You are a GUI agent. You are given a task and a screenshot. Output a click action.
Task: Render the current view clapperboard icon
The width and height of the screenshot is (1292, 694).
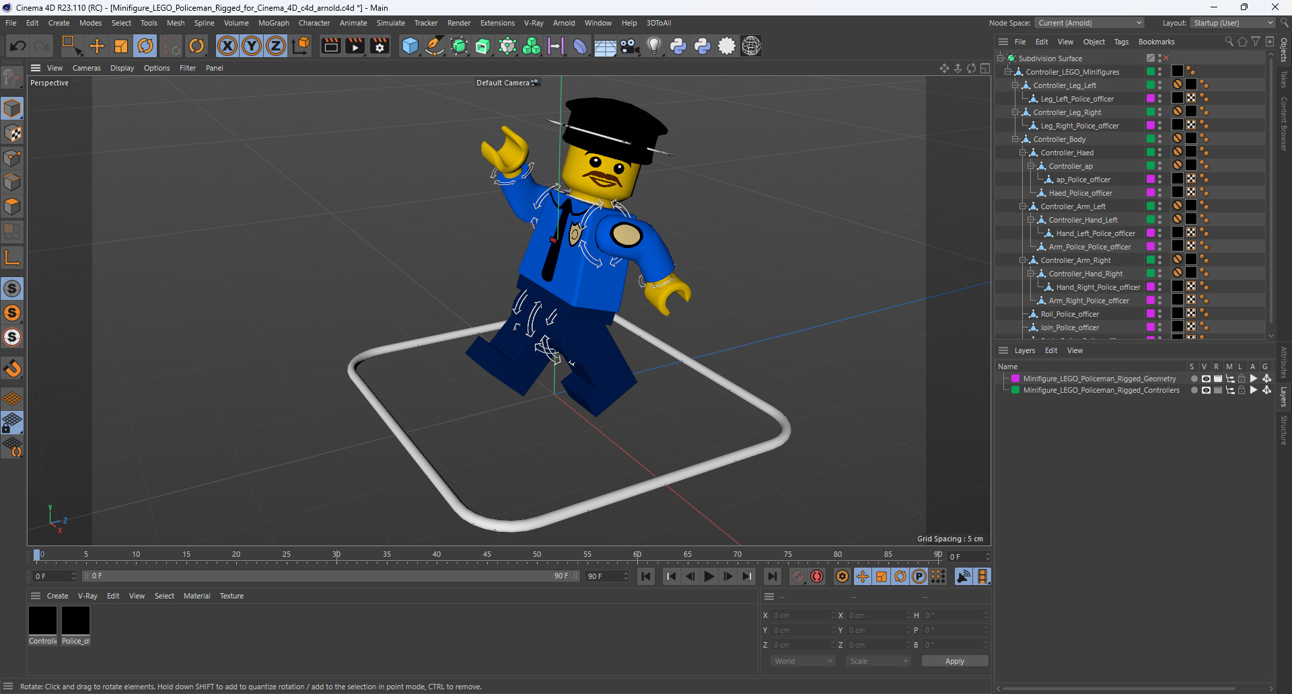pos(330,46)
